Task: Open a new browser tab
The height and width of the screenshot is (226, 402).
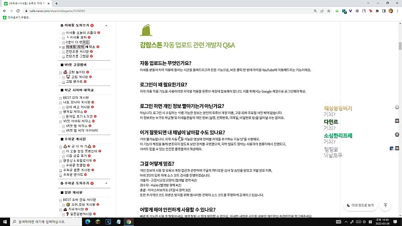Action: click(56, 4)
